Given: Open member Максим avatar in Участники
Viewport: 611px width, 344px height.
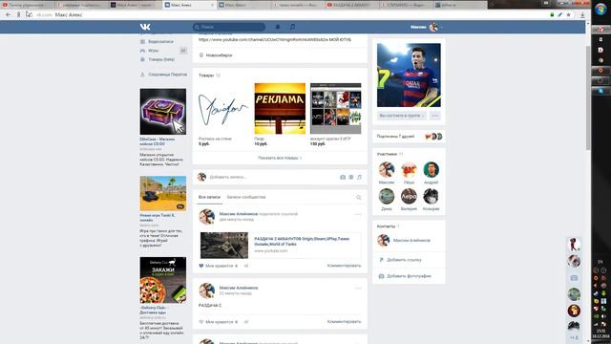Looking at the screenshot, I should tap(386, 170).
